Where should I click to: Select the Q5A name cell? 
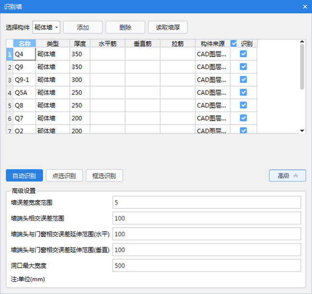[24, 93]
